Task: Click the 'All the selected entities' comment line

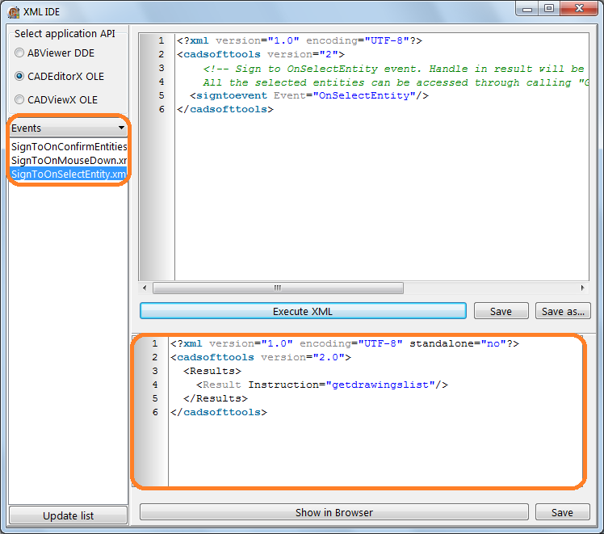Action: 396,82
